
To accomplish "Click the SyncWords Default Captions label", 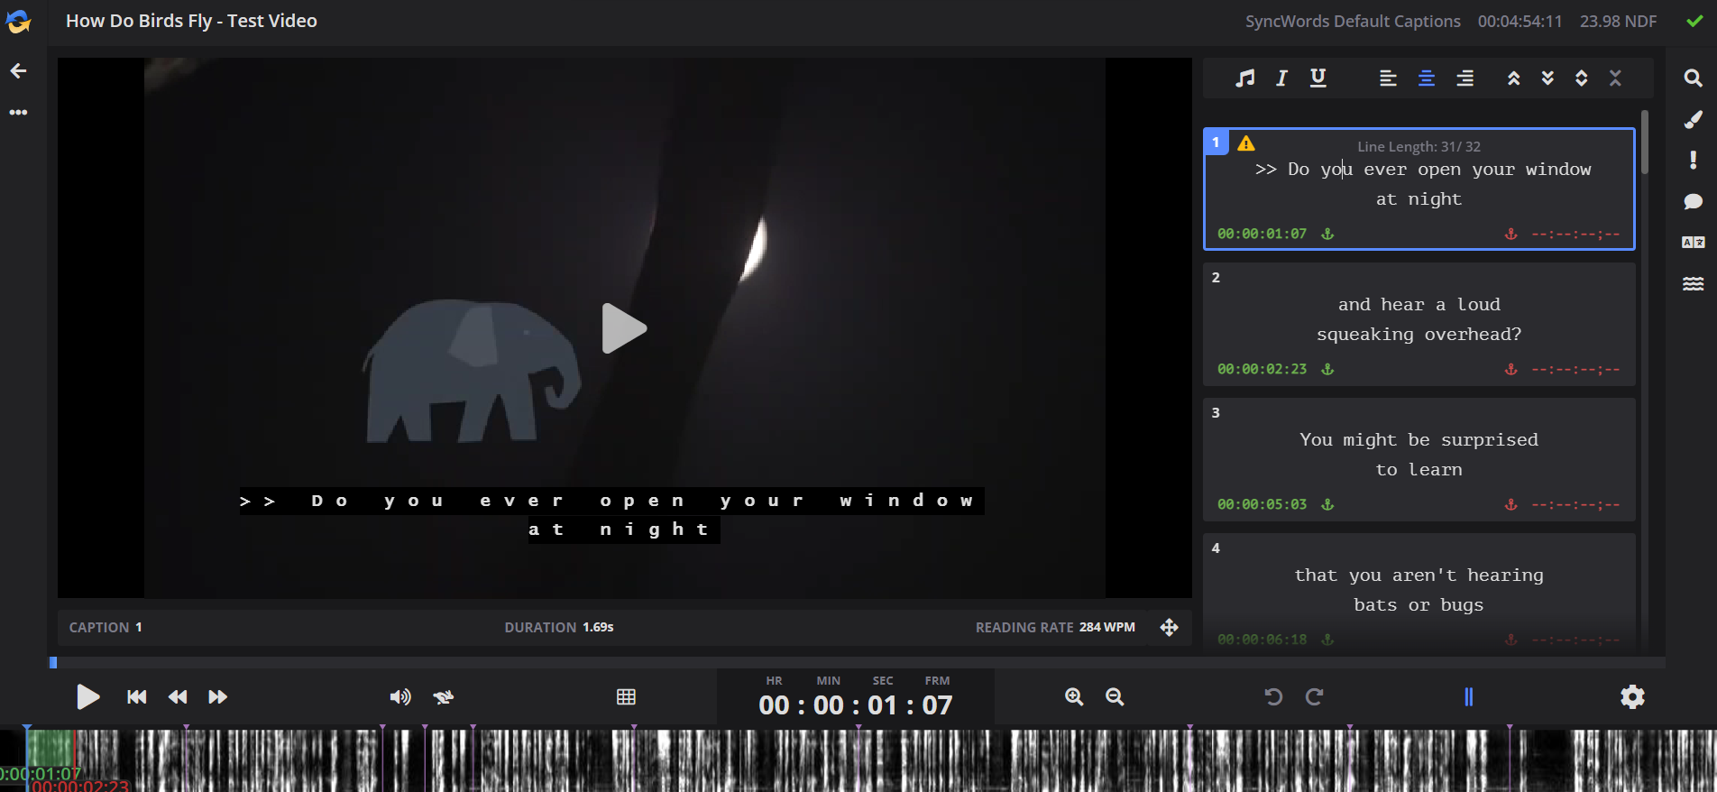I will tap(1352, 22).
